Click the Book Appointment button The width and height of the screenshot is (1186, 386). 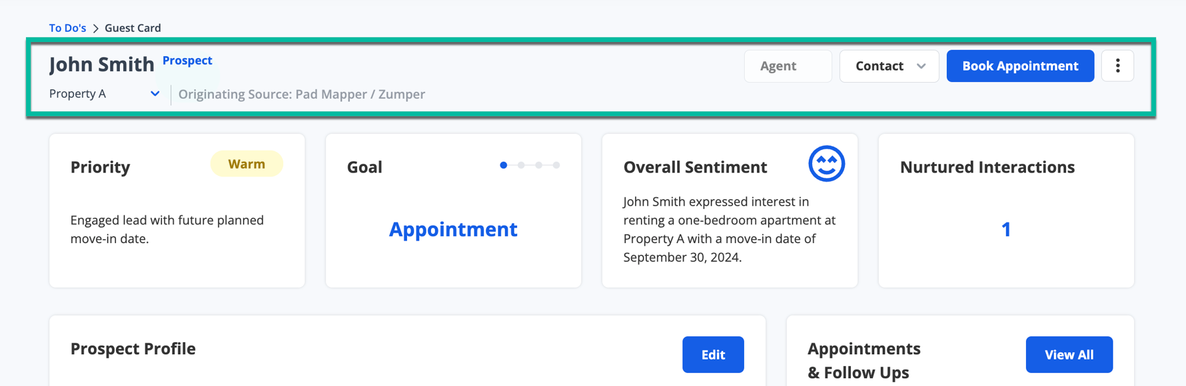(x=1020, y=66)
